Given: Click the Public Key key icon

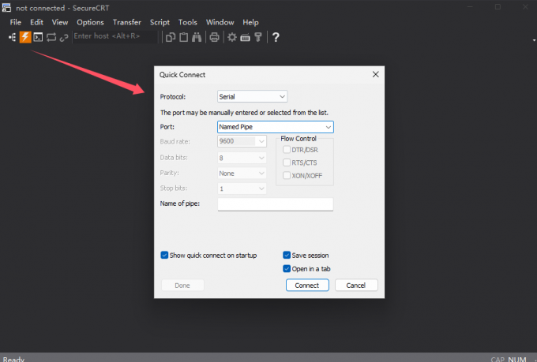Looking at the screenshot, I should [258, 37].
